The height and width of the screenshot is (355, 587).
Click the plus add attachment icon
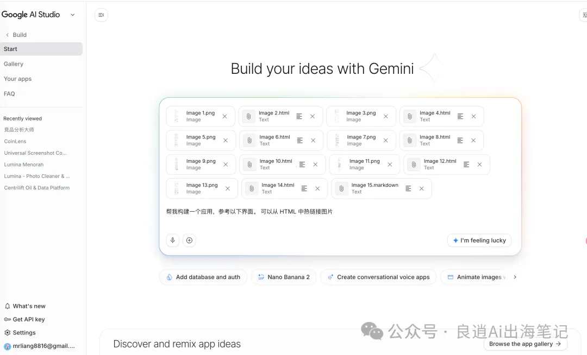189,240
